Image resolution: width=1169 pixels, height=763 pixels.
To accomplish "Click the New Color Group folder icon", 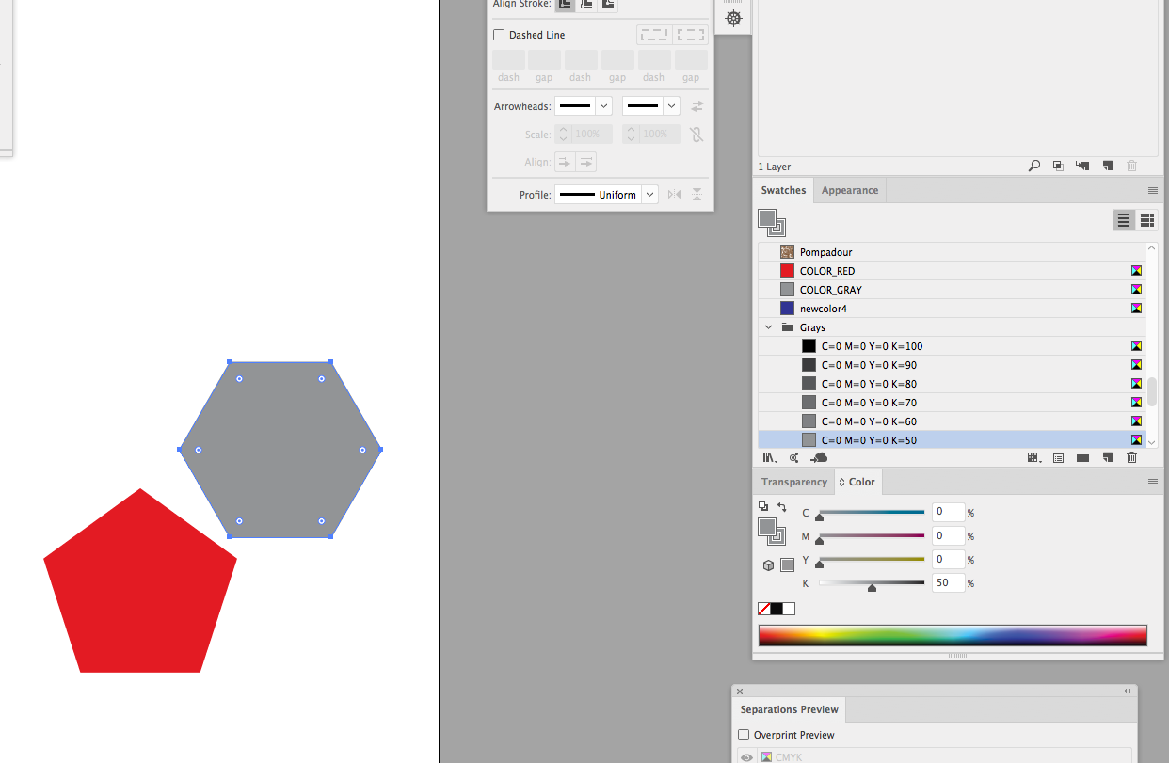I will pyautogui.click(x=1082, y=457).
